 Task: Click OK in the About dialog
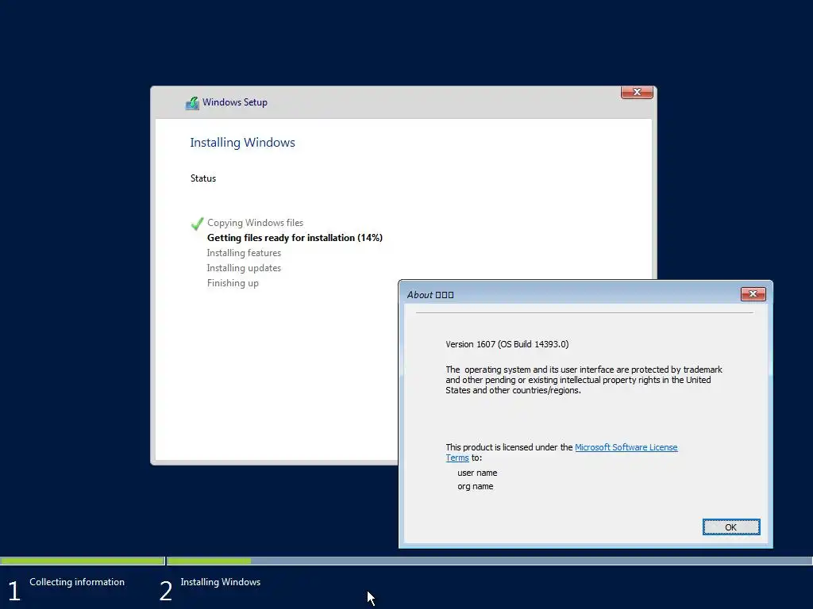[731, 527]
